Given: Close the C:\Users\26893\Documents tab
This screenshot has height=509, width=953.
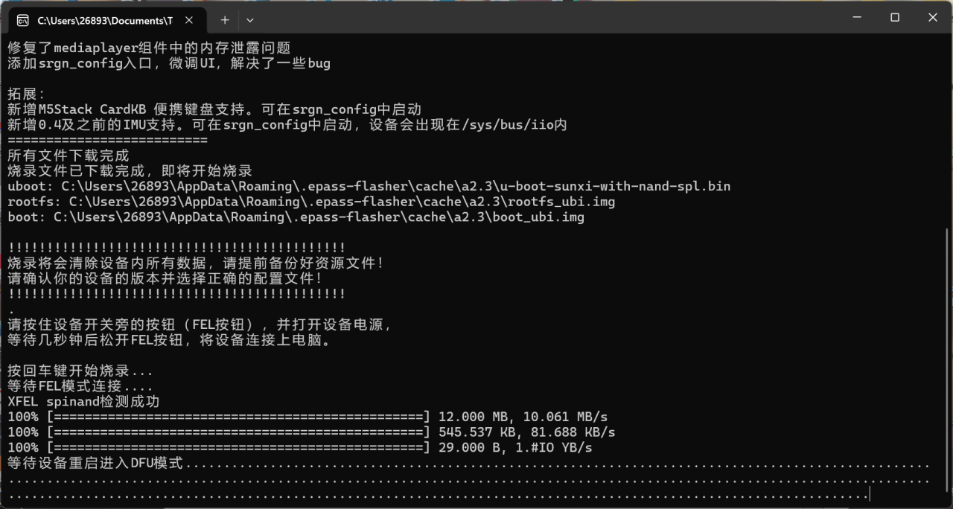Looking at the screenshot, I should (191, 20).
